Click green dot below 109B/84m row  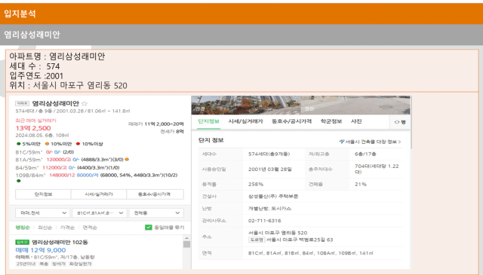click(18, 181)
